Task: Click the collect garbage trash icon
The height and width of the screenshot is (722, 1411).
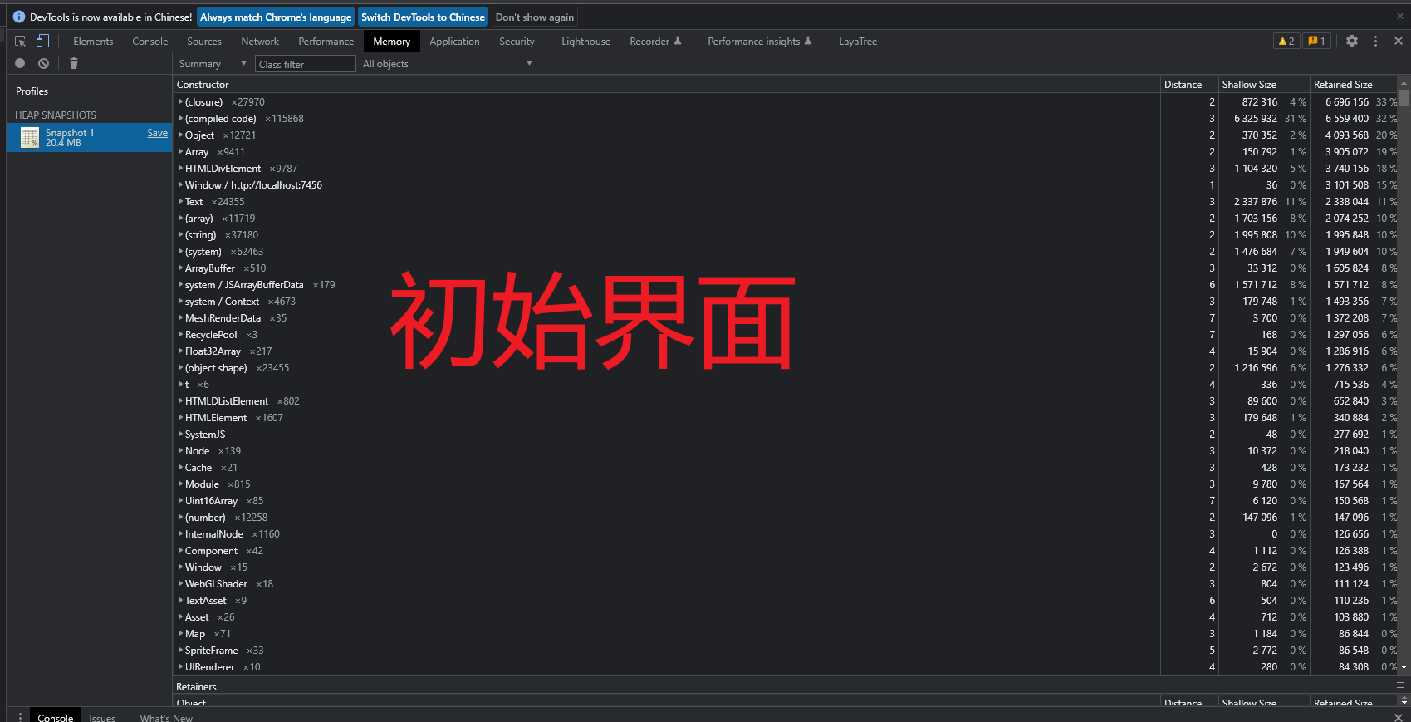Action: click(x=73, y=63)
